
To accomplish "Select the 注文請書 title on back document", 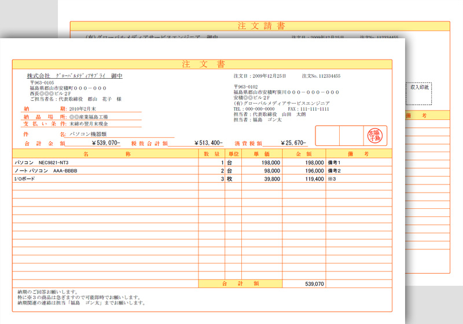I will point(260,26).
